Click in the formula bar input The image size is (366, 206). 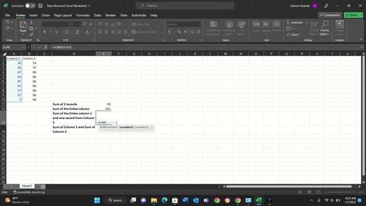point(204,47)
